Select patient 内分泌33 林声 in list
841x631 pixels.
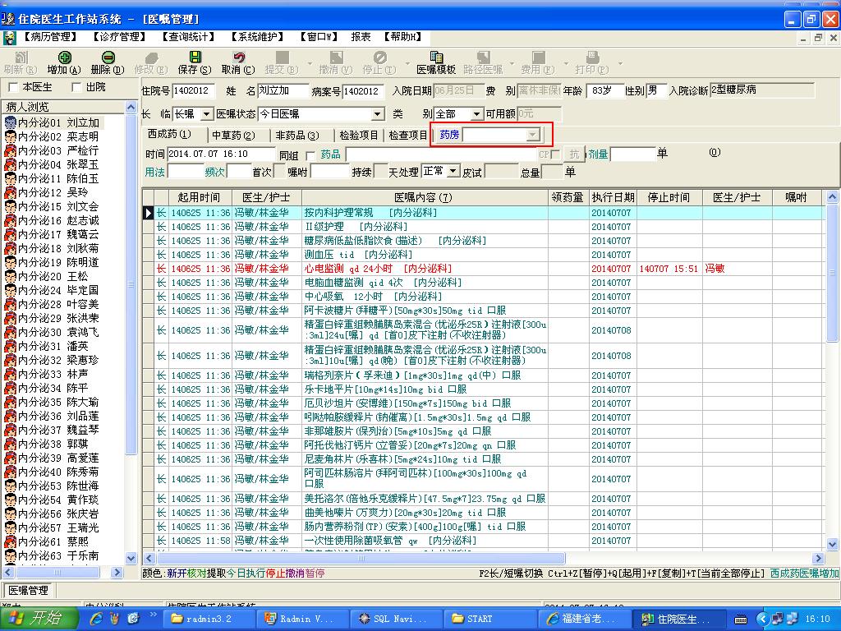click(47, 374)
